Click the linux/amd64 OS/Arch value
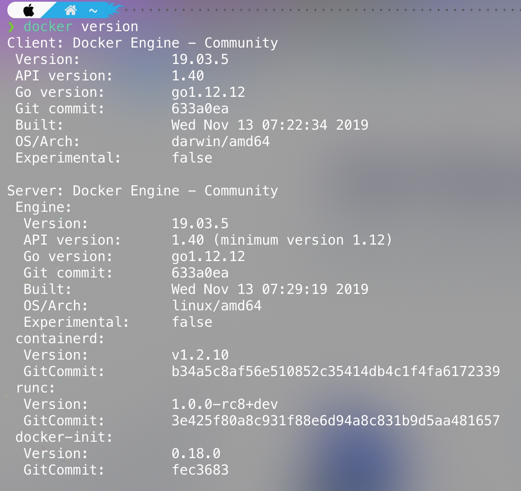 tap(217, 306)
